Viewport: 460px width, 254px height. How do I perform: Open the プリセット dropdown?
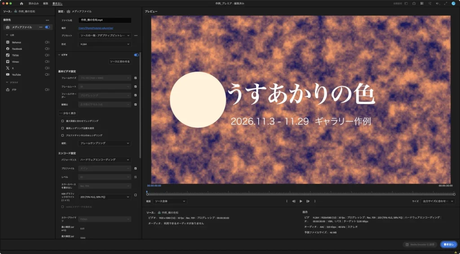pos(105,35)
